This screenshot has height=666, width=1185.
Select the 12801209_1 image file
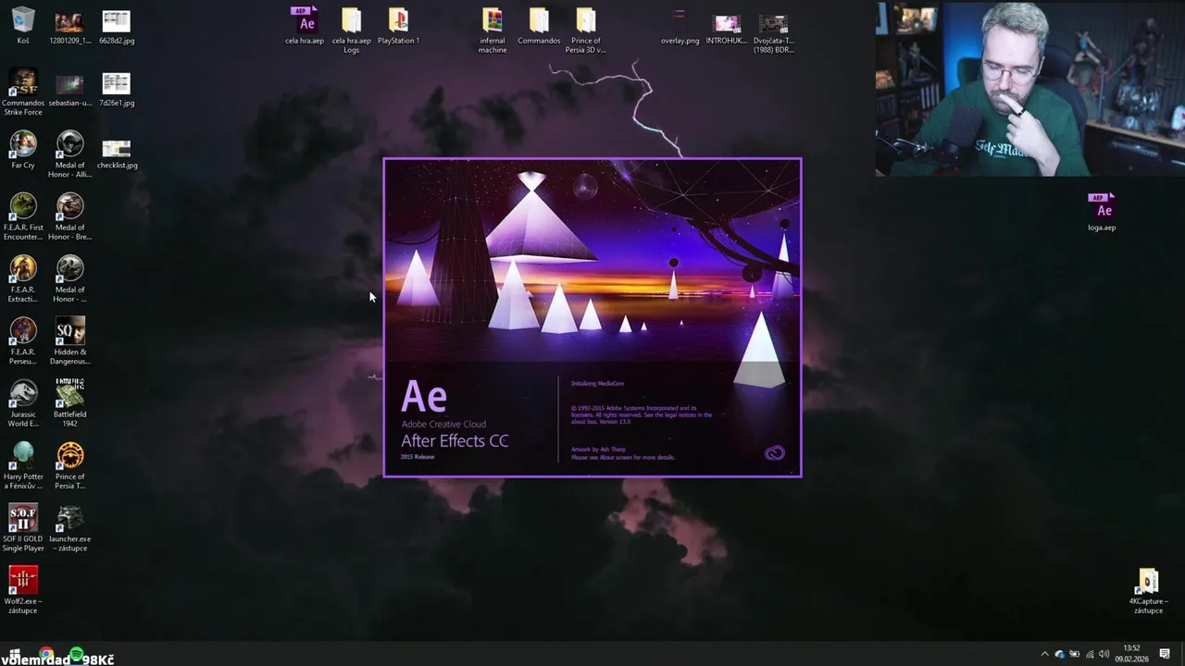tap(69, 26)
